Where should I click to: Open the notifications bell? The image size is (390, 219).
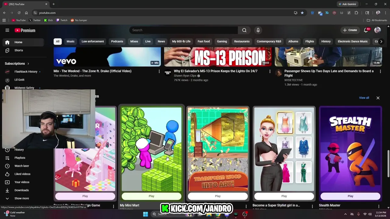366,30
